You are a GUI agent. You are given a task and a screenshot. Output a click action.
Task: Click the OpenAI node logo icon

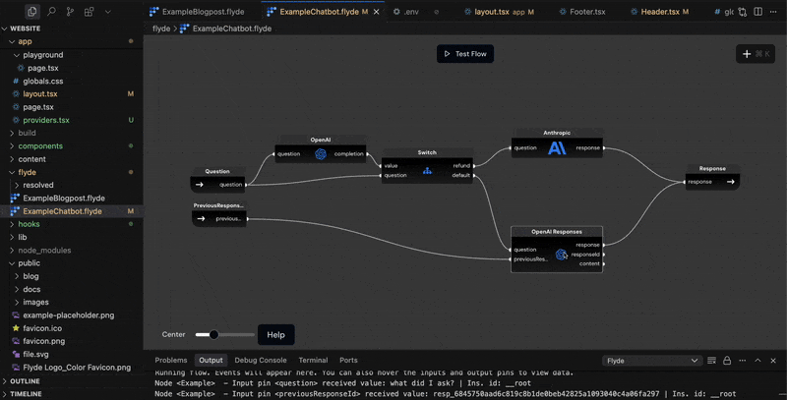pyautogui.click(x=321, y=154)
